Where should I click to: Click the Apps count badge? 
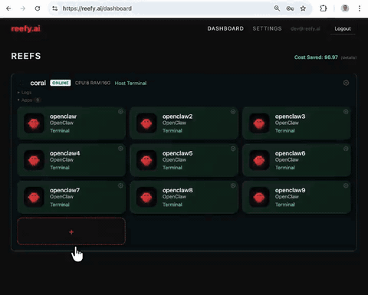pos(38,100)
